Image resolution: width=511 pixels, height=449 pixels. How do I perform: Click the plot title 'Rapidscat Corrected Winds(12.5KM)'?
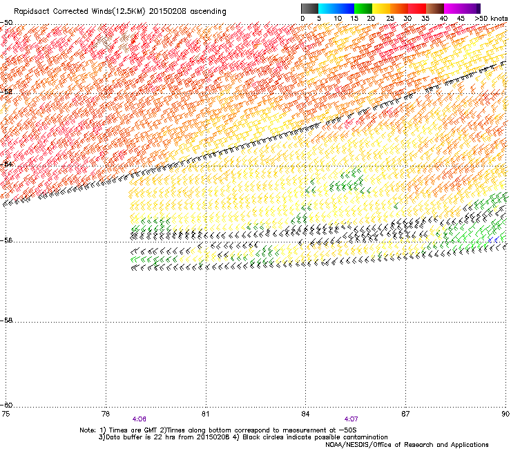pos(79,12)
